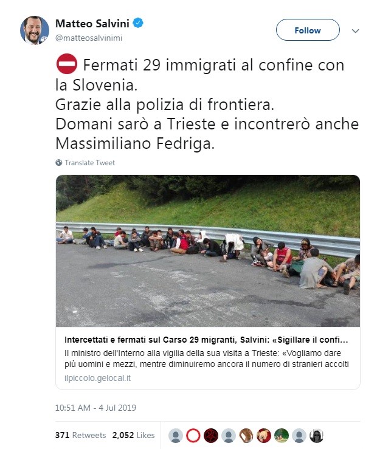Click the @matteosalvinimi handle

tap(89, 38)
